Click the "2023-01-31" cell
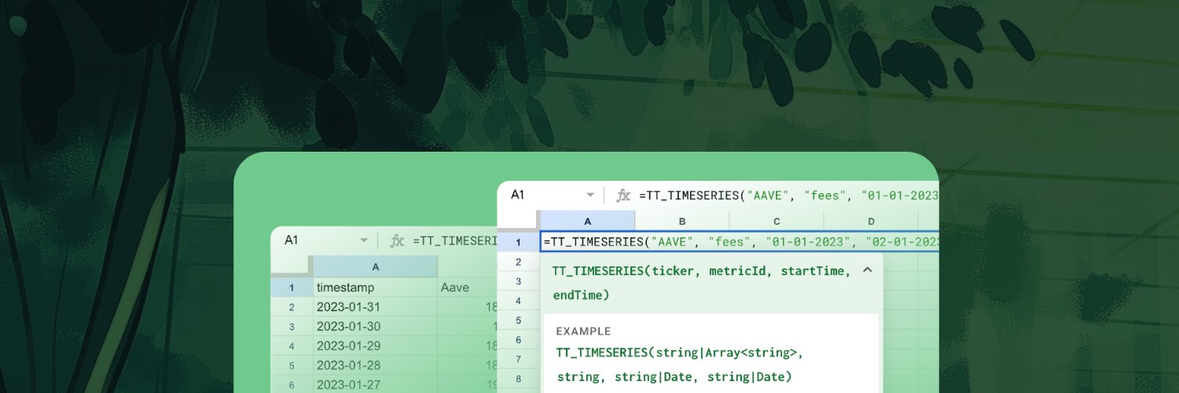The height and width of the screenshot is (393, 1179). (x=375, y=307)
